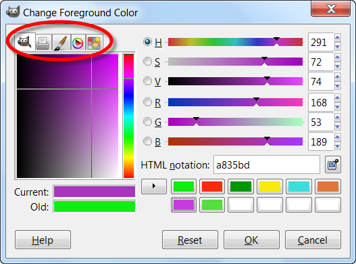Screen dimensions: 356x264
Task: Close the Change Foreground Color dialog
Action: click(330, 9)
